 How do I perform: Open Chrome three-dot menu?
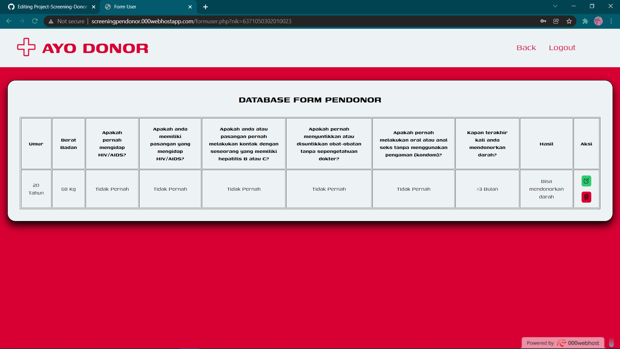pyautogui.click(x=611, y=21)
